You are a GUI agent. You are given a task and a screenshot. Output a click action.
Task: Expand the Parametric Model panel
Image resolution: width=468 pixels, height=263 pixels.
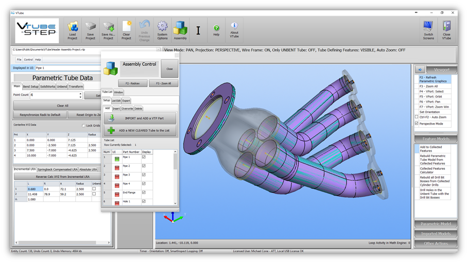(x=436, y=224)
